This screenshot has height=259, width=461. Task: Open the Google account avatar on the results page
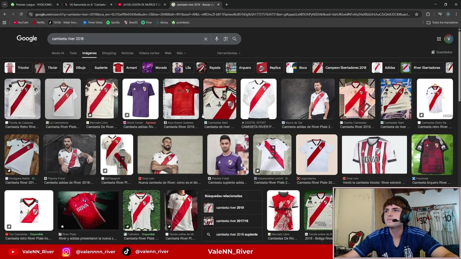point(449,39)
